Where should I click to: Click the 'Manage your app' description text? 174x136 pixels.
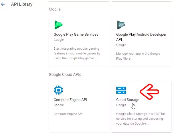coord(138,56)
